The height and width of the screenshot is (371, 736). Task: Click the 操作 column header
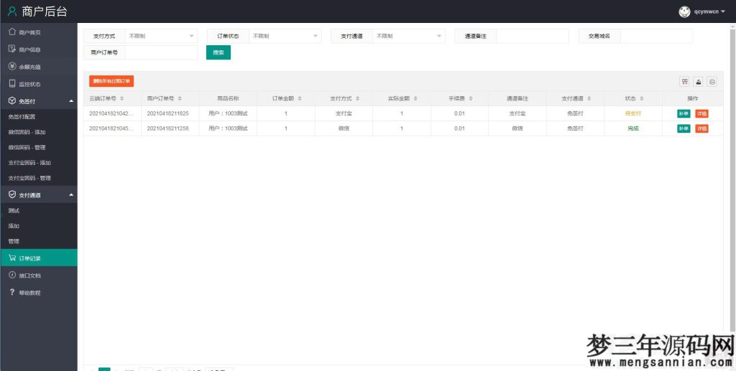pyautogui.click(x=692, y=98)
